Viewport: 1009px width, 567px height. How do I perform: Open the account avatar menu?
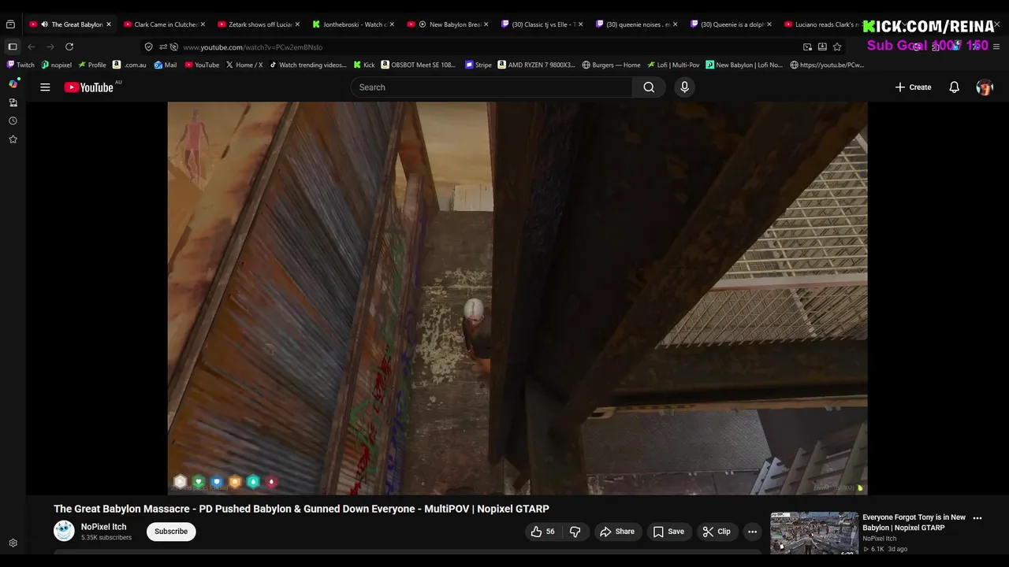point(984,87)
